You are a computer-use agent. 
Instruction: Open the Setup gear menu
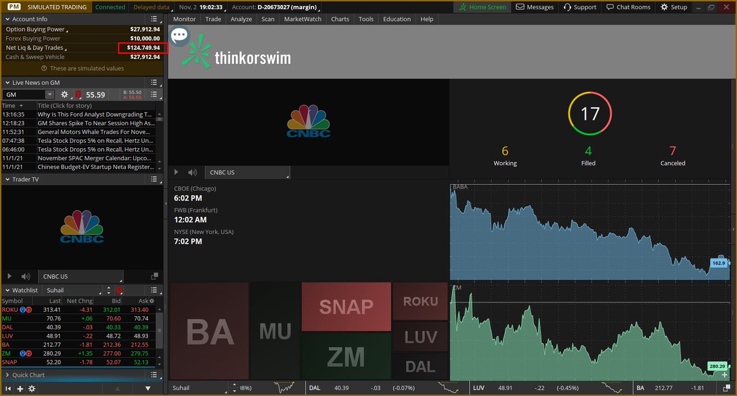[674, 7]
